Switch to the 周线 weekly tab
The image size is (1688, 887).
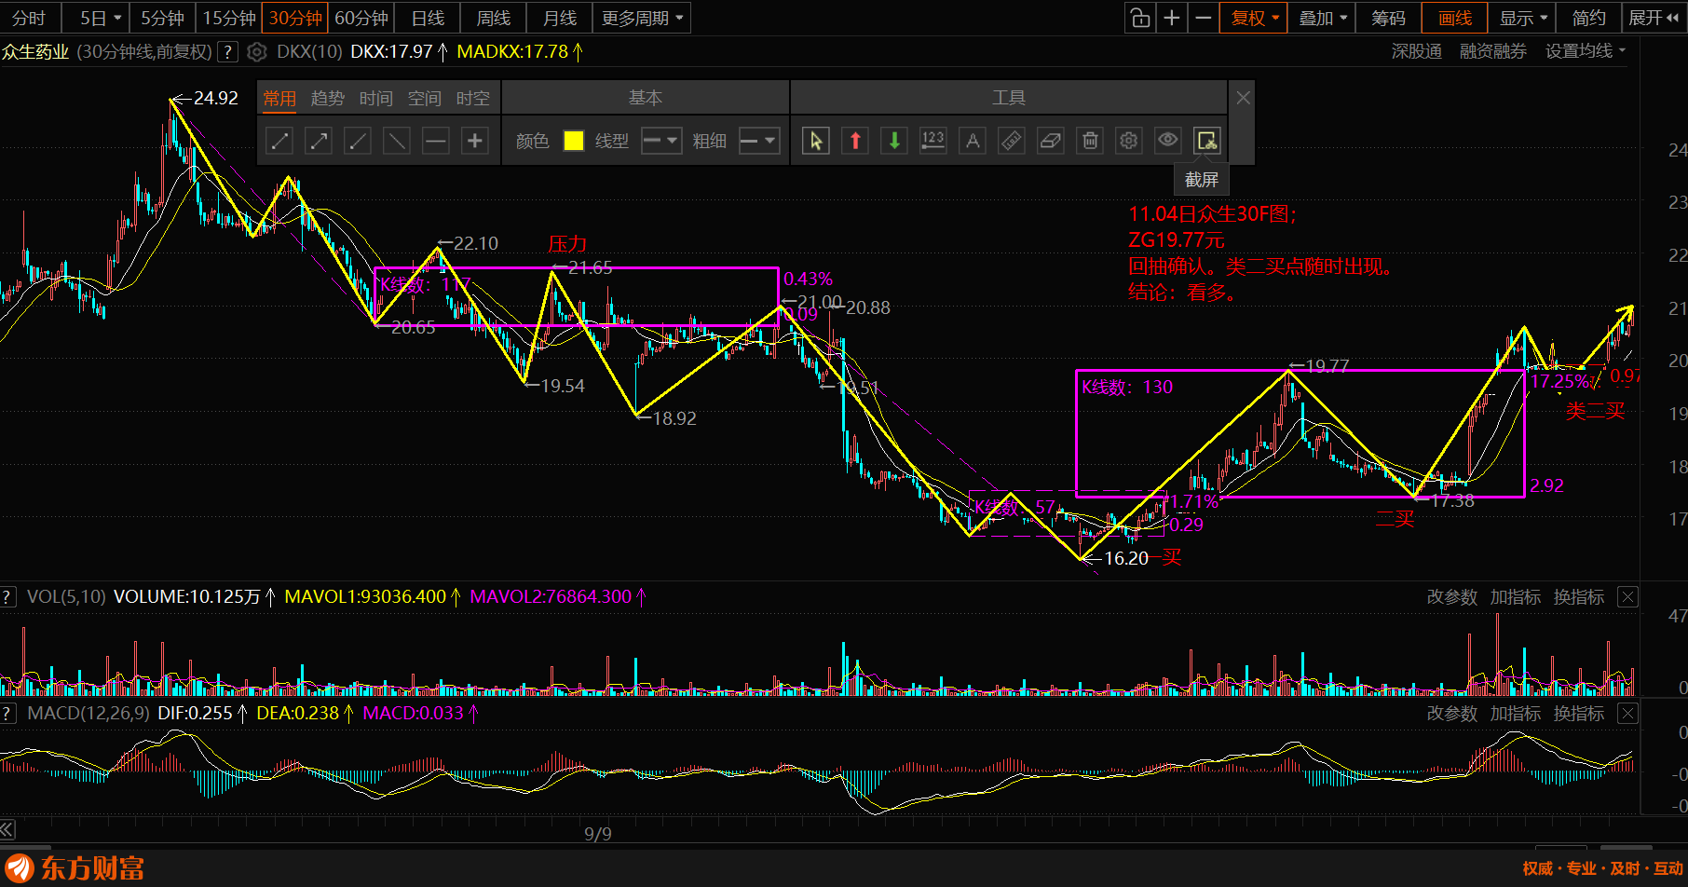coord(494,18)
